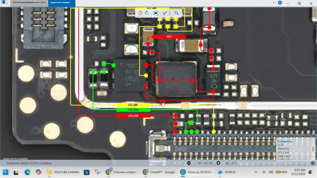Select the brush drawing tool
317x178 pixels.
coord(165,13)
